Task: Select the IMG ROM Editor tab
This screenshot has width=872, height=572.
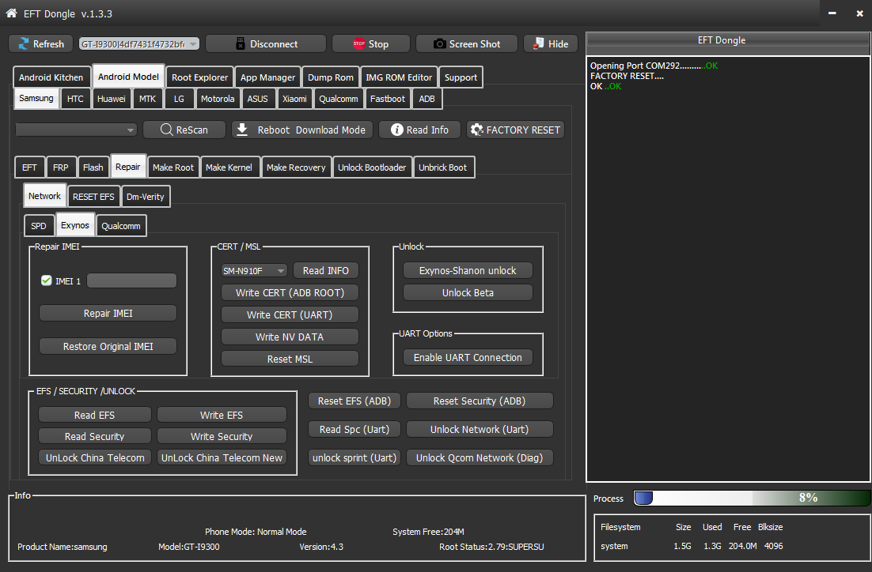Action: pyautogui.click(x=399, y=77)
